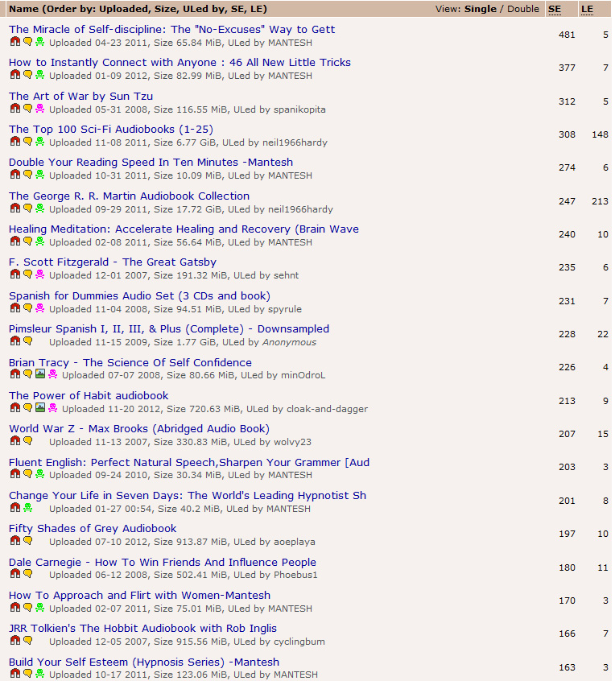Open Dale Carnegie - How To Win Friends
The width and height of the screenshot is (615, 681).
point(163,563)
